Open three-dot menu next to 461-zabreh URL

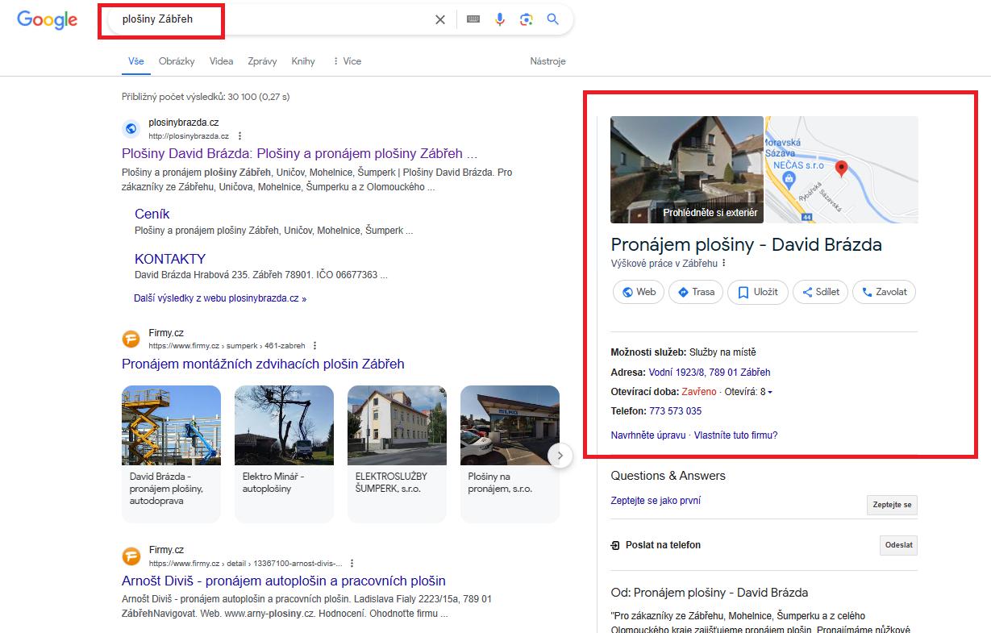[x=314, y=346]
